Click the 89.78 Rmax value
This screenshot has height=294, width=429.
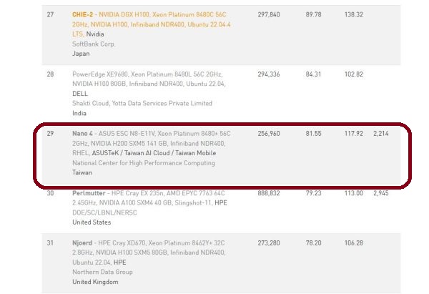pos(312,14)
